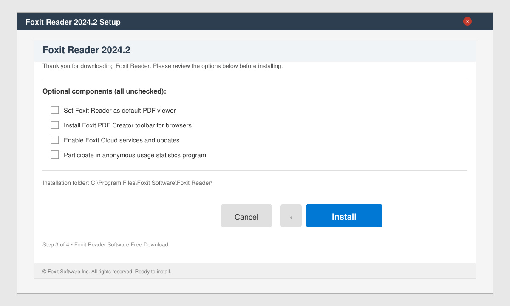Check Set Foxit Reader as default PDF viewer
510x306 pixels.
point(55,110)
